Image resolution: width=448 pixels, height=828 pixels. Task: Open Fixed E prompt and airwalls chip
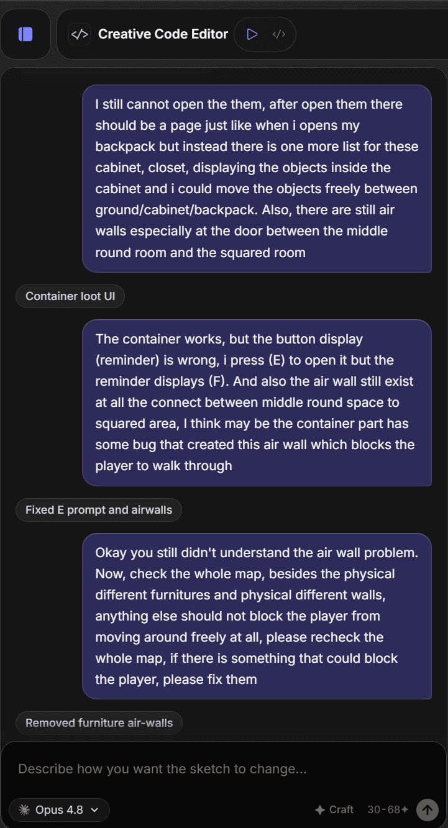pos(99,510)
